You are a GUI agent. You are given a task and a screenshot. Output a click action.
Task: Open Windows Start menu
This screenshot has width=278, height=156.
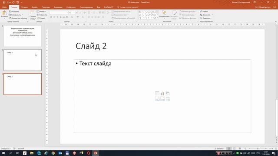[3, 153]
